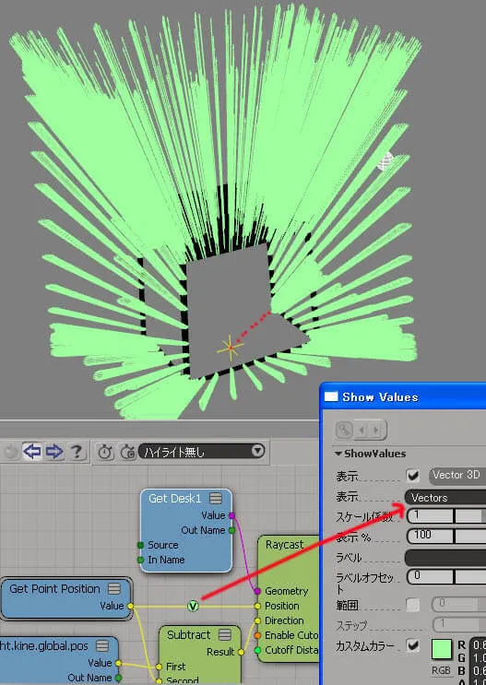Click the kine.global.pos Out Name port
Image resolution: width=486 pixels, height=685 pixels.
(x=117, y=678)
